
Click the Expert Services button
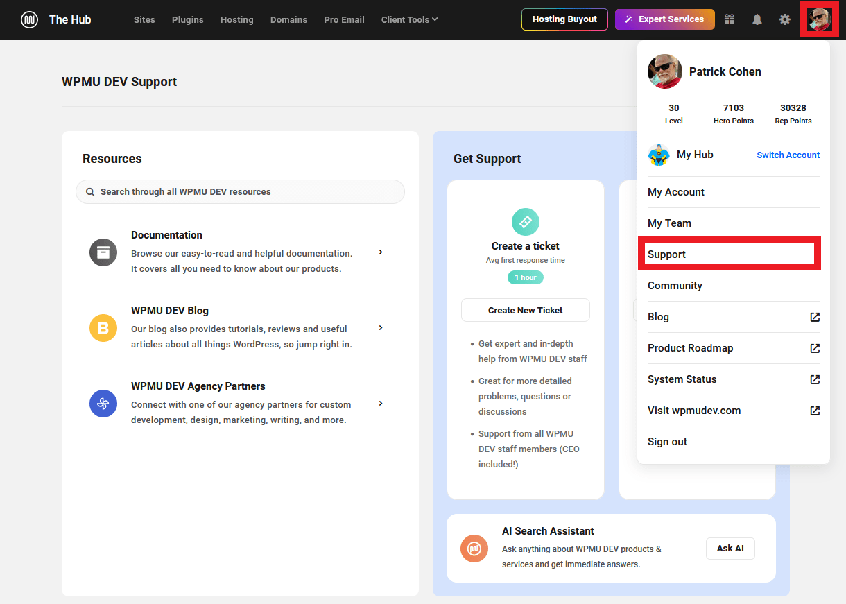[x=665, y=19]
